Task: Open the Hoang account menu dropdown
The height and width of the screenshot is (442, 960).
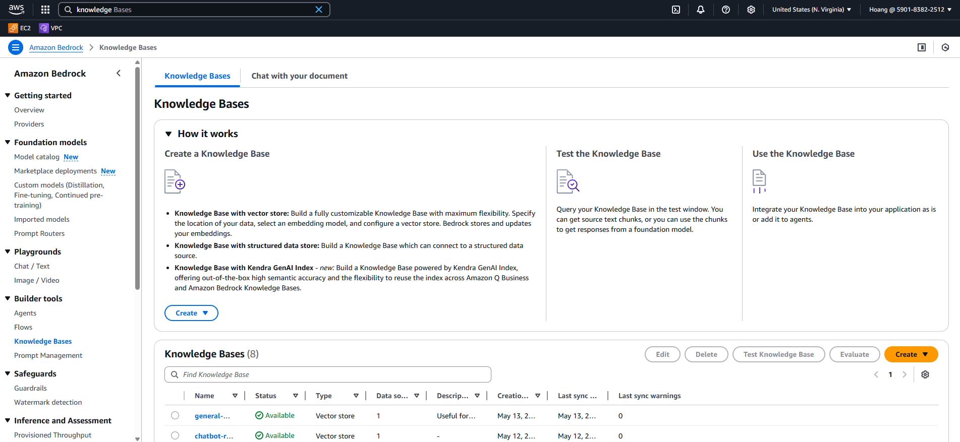Action: [x=911, y=10]
